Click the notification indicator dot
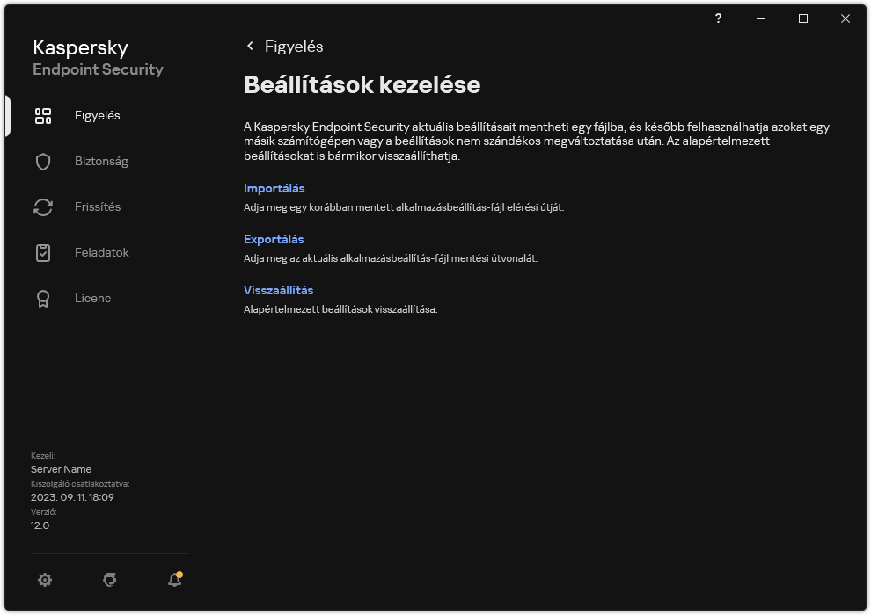 [179, 574]
